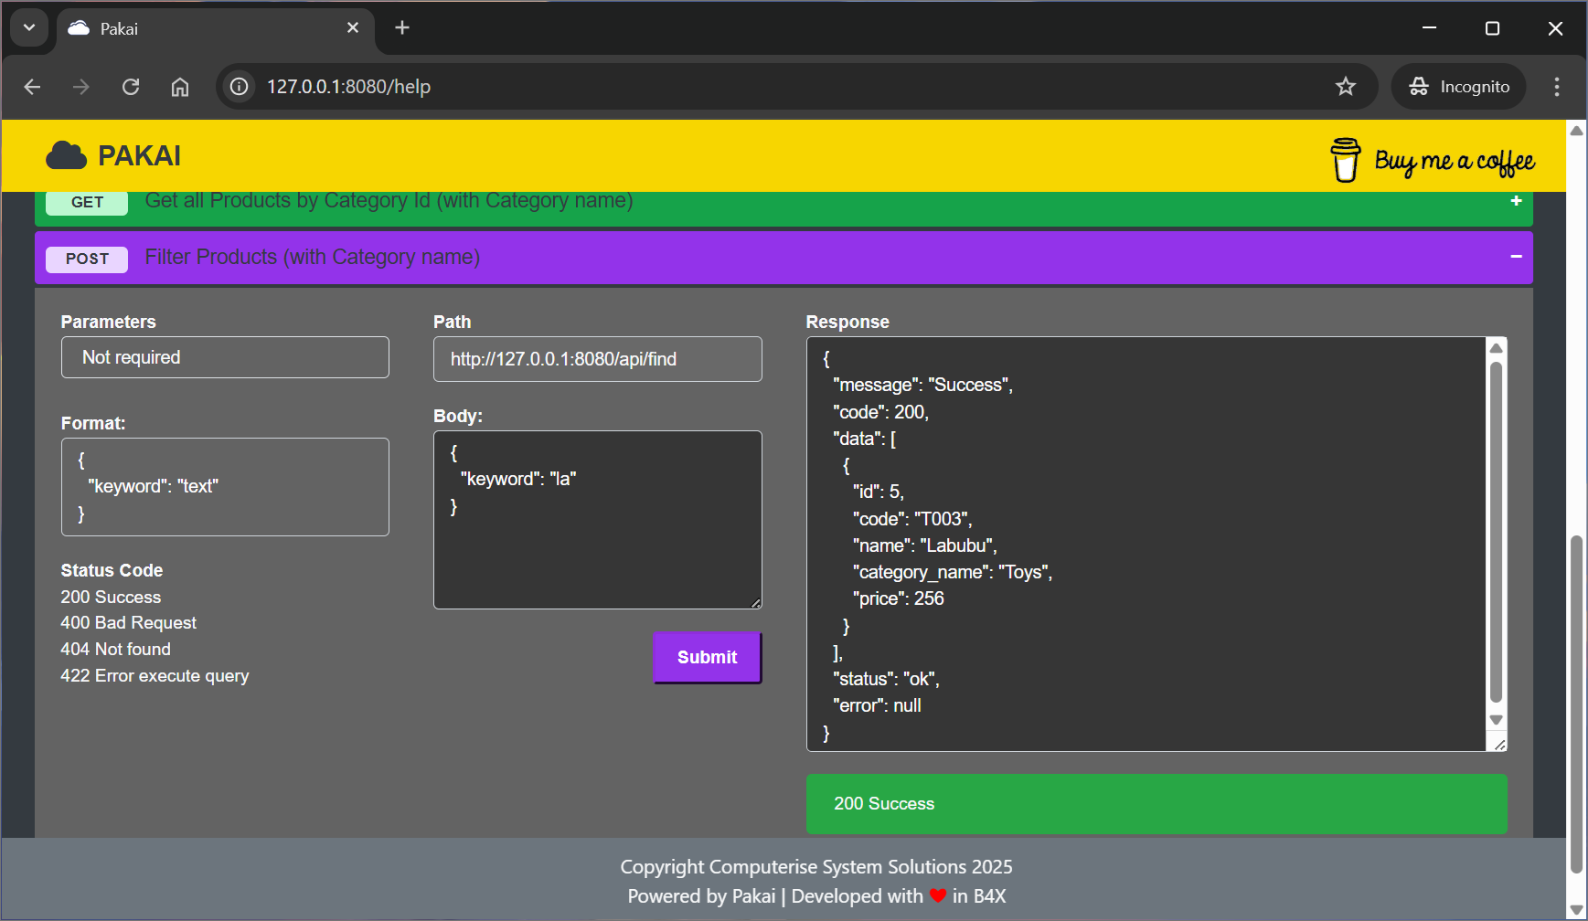Minimize the browser window
This screenshot has width=1588, height=921.
click(1430, 28)
